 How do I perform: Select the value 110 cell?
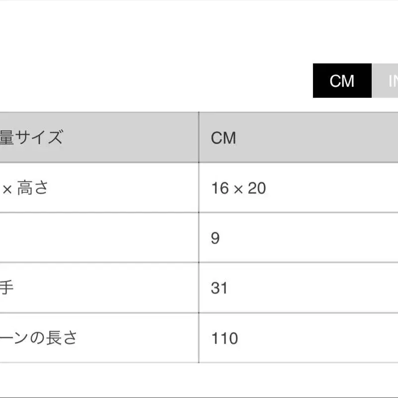pyautogui.click(x=299, y=338)
